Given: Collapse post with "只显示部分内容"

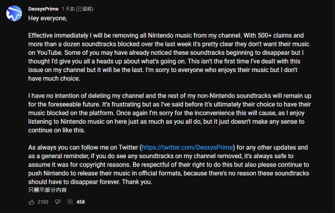Looking at the screenshot, I should 47,190.
